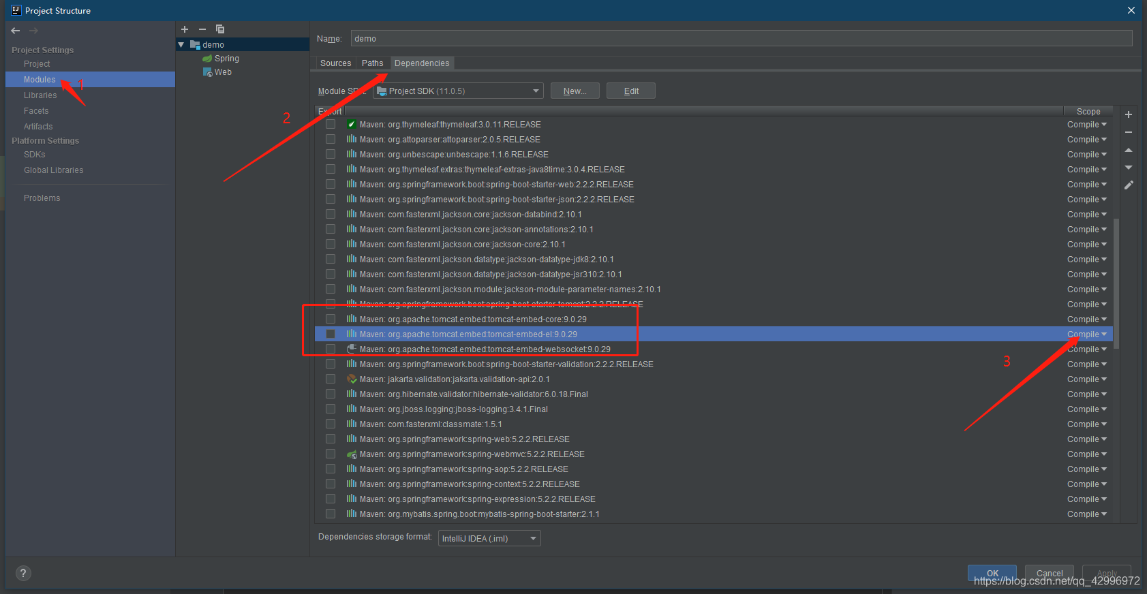Check the export box for mybatis-spring-boot-starter:2.1.1
1147x594 pixels.
click(331, 514)
